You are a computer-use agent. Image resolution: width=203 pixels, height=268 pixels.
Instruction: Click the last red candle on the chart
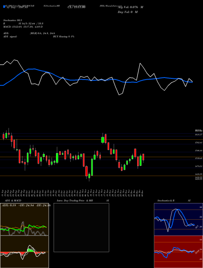pyautogui.click(x=143, y=157)
